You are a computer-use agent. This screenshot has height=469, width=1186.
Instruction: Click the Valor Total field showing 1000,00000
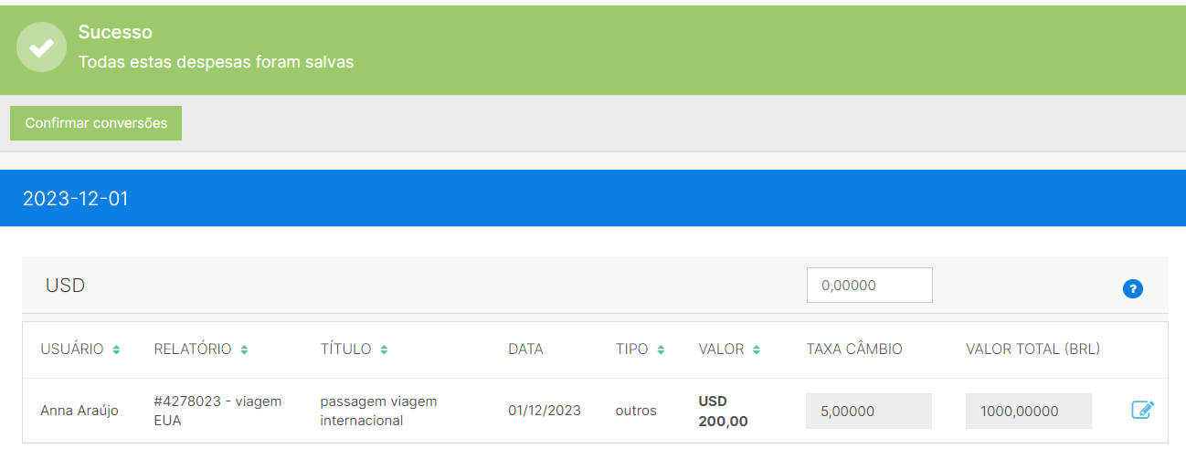tap(1028, 412)
